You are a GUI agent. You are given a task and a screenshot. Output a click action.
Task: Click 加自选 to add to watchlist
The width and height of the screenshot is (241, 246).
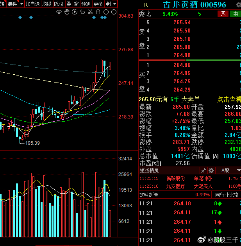32,4
